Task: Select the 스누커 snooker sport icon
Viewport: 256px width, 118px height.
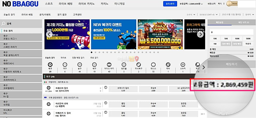Action: pyautogui.click(x=183, y=65)
